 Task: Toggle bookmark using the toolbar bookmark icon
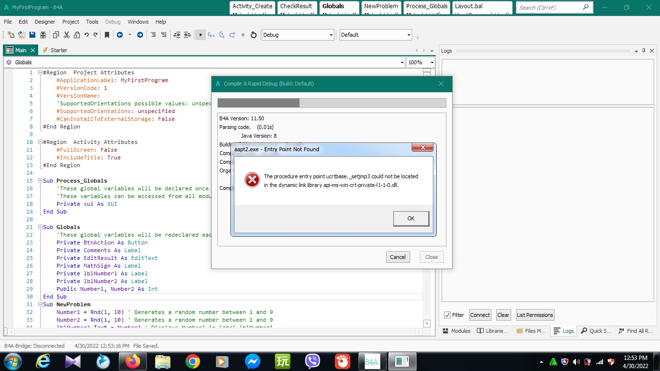click(107, 35)
